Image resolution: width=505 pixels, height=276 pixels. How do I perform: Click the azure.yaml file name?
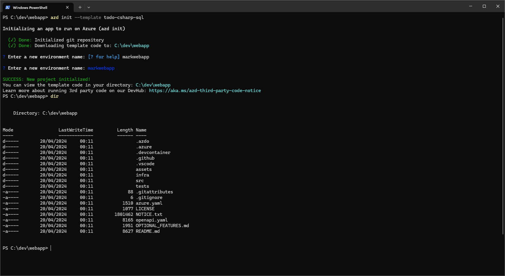click(149, 203)
